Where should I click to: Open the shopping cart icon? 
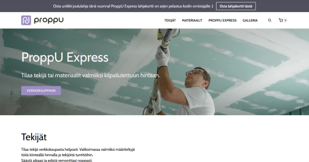[x=281, y=20]
